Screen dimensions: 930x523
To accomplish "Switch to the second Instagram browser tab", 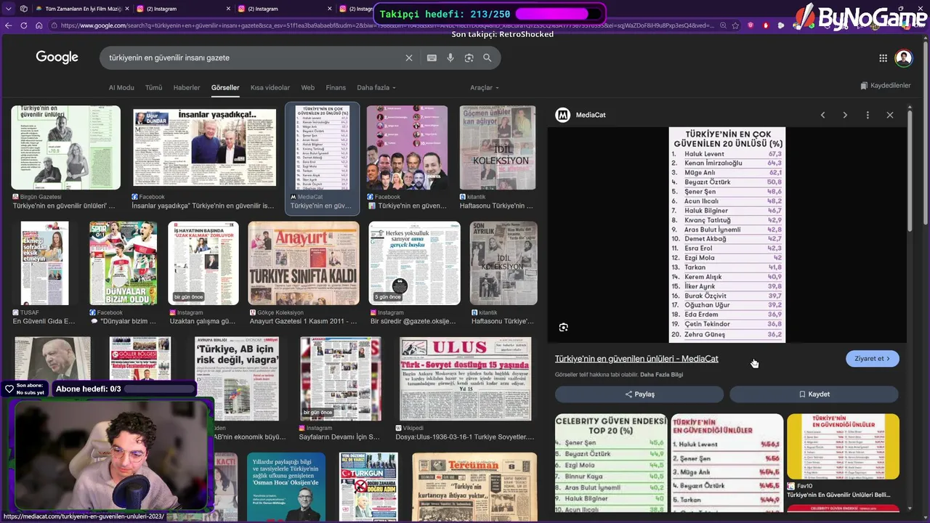I will pyautogui.click(x=283, y=9).
